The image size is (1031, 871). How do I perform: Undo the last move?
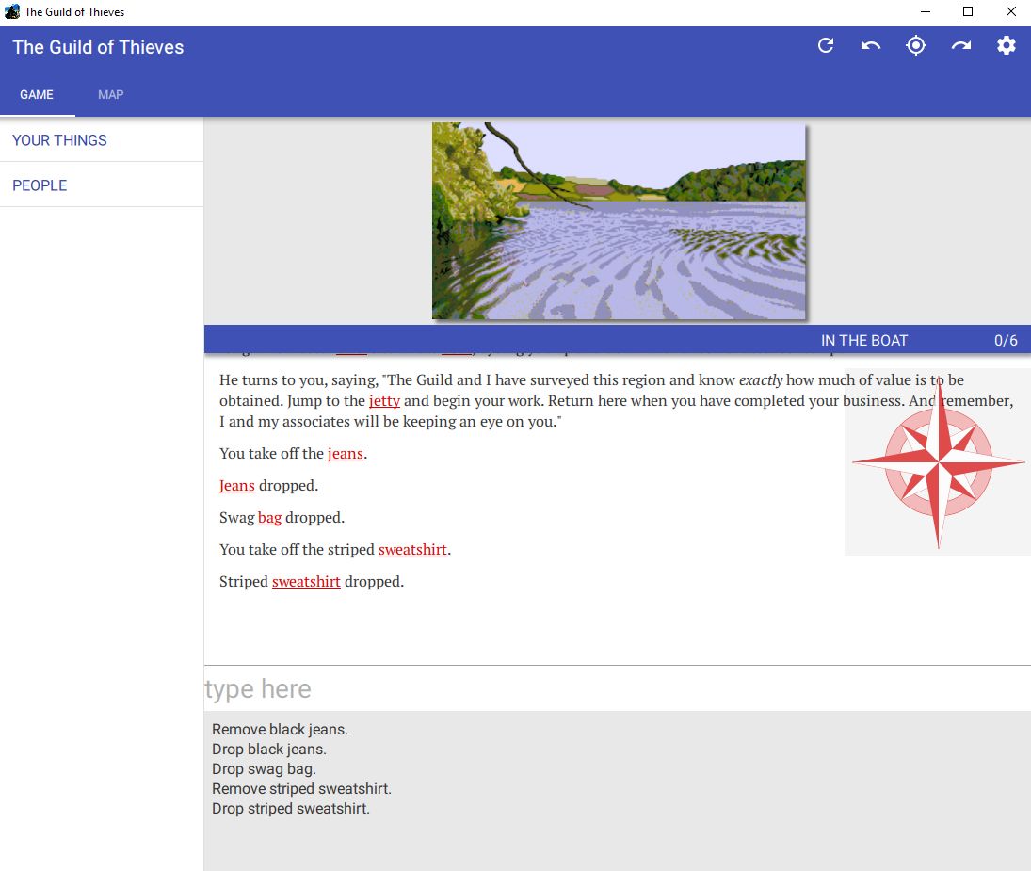tap(871, 45)
